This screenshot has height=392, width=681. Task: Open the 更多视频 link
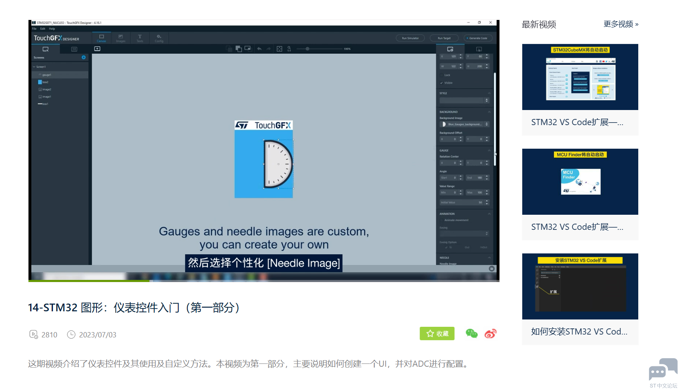click(x=621, y=24)
